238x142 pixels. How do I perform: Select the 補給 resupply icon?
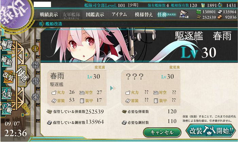tap(7, 61)
